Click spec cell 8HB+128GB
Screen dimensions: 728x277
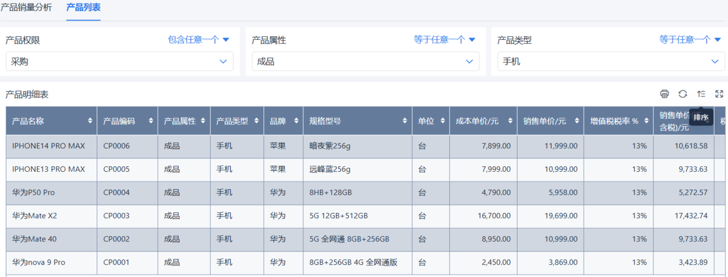point(331,192)
